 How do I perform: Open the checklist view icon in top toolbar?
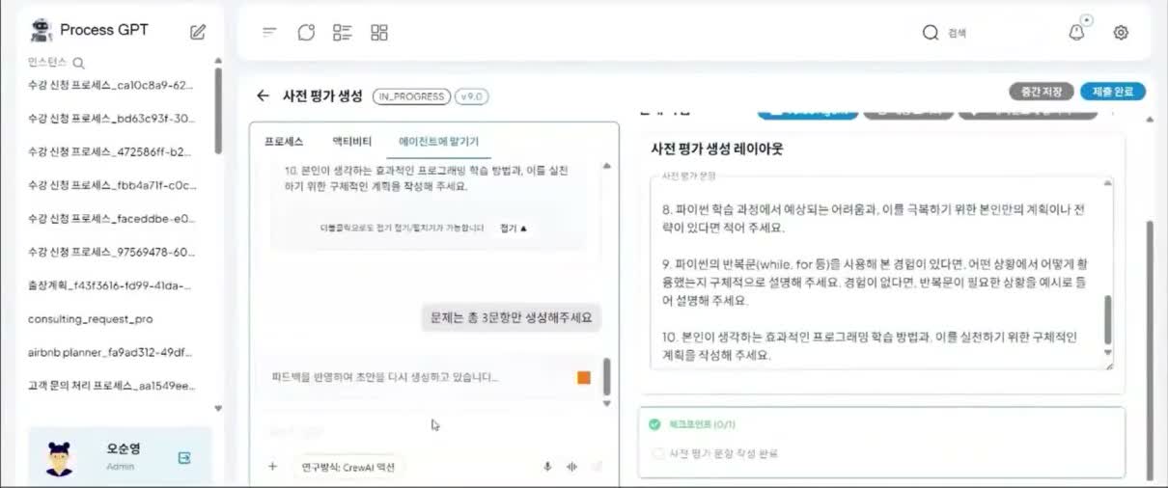(x=342, y=33)
